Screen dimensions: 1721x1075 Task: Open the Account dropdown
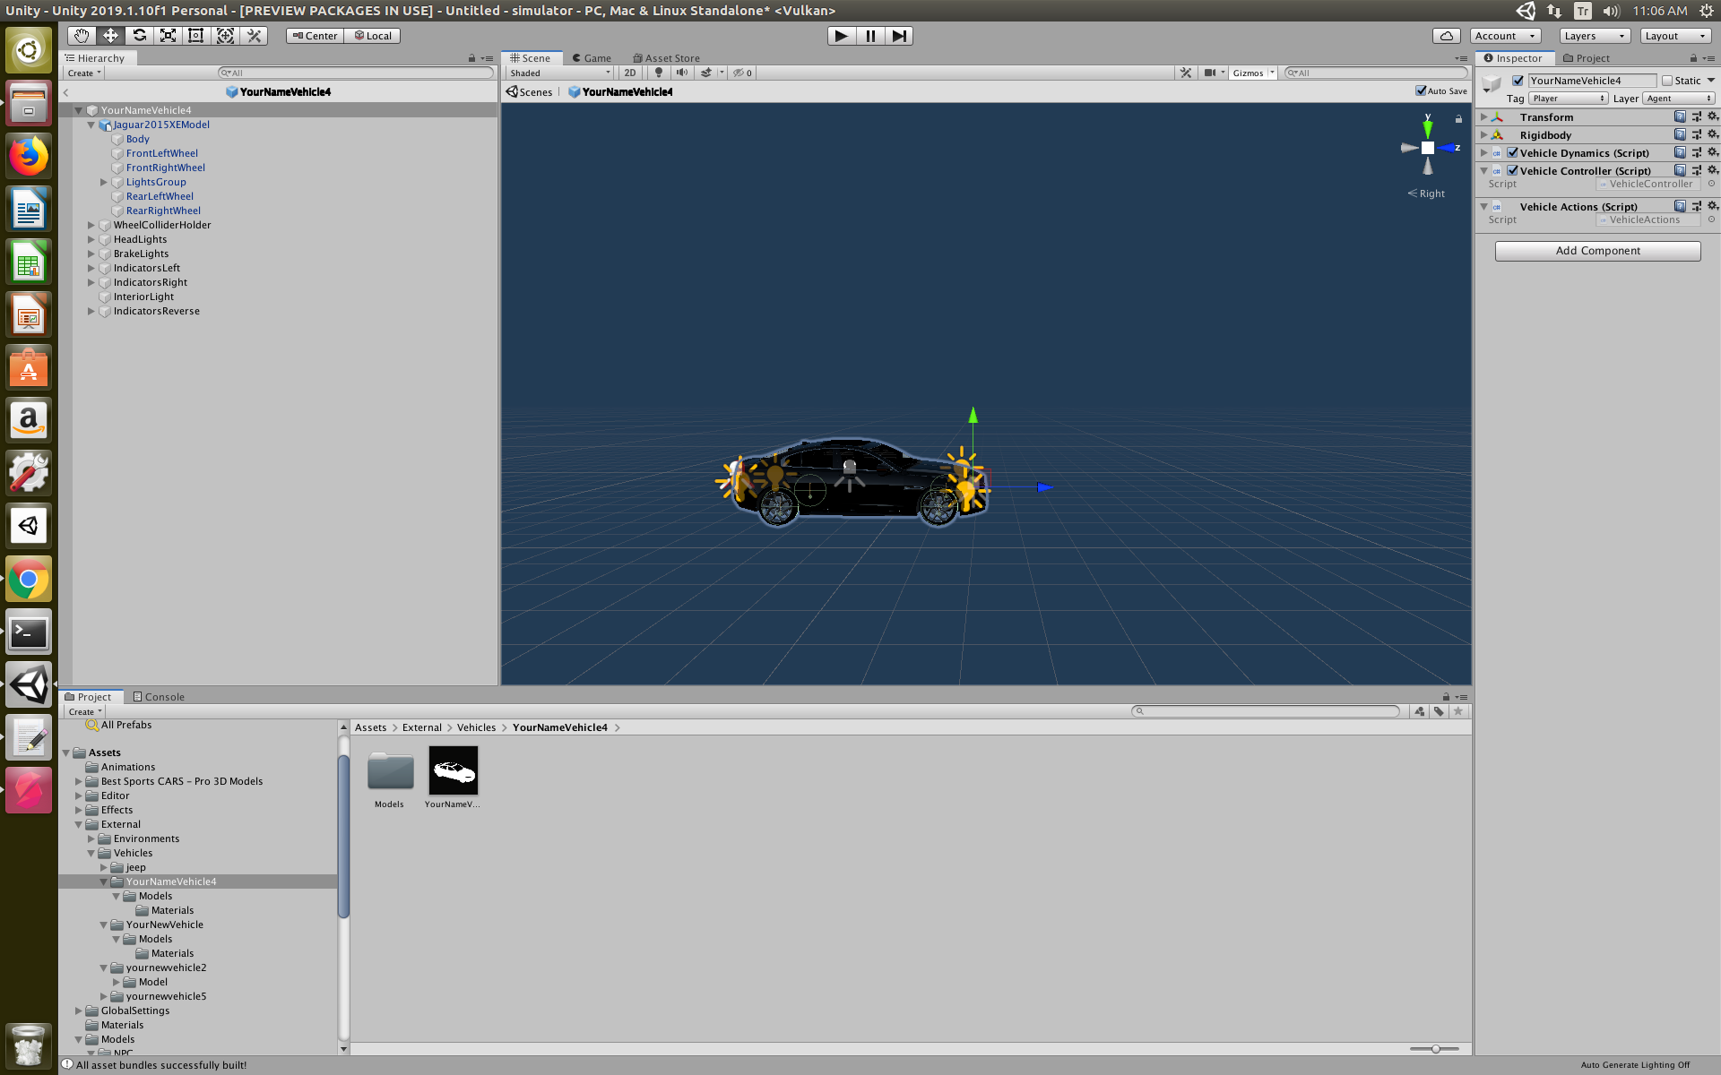click(x=1505, y=36)
